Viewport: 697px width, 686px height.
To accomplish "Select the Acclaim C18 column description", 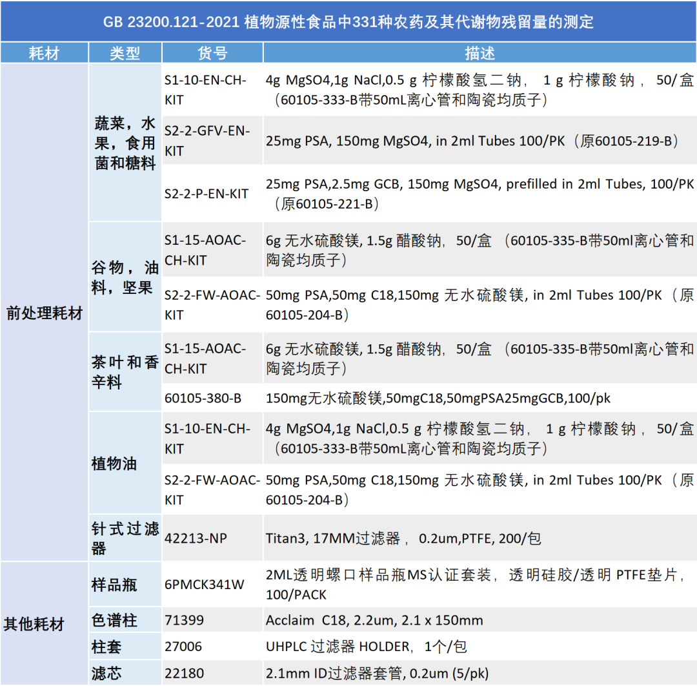I will coord(374,620).
